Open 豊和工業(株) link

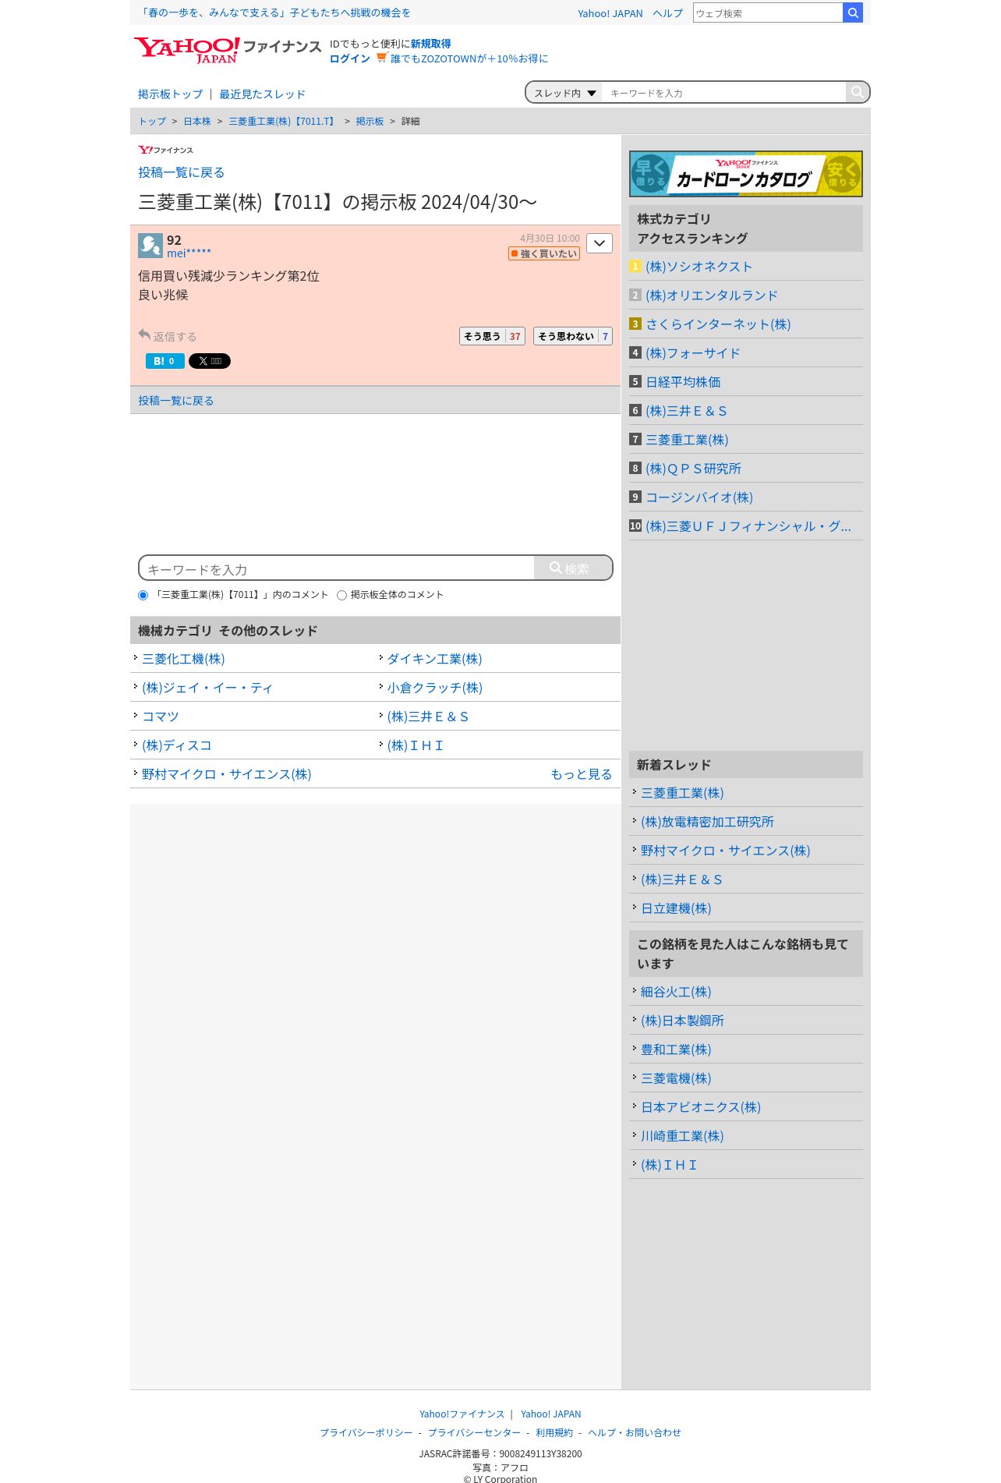coord(676,1049)
